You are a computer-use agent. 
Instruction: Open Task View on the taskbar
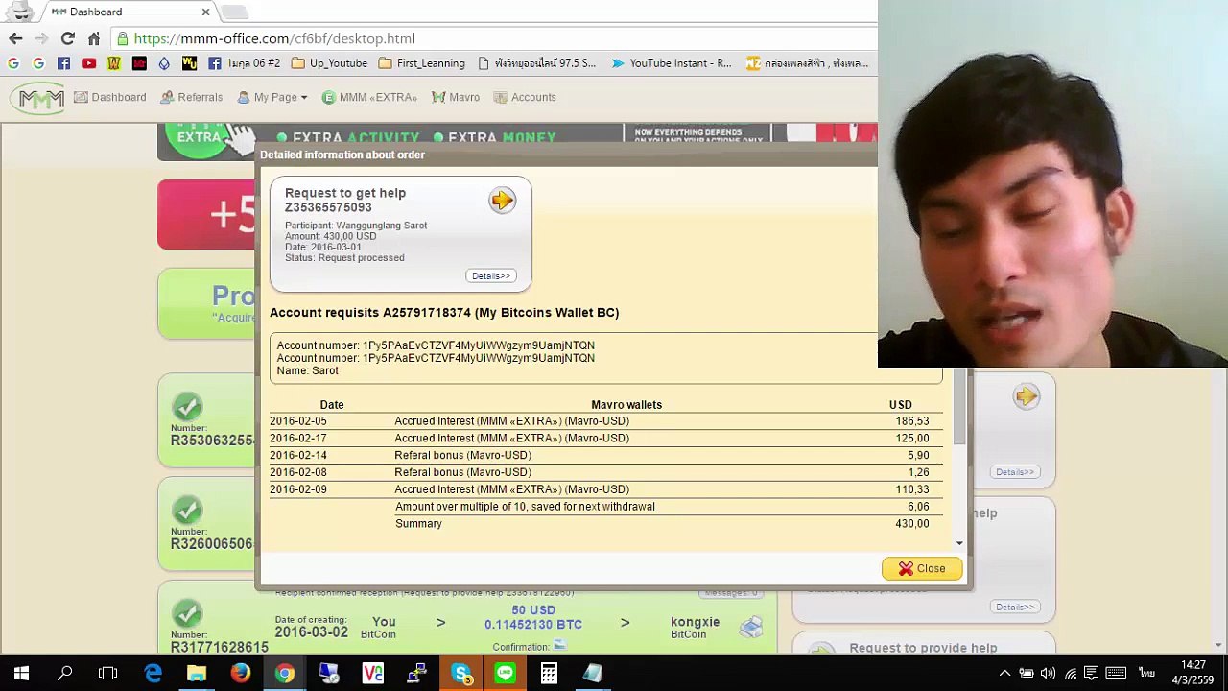click(108, 674)
